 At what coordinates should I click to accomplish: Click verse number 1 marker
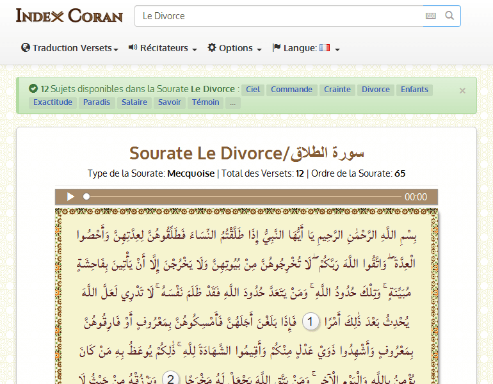[310, 323]
